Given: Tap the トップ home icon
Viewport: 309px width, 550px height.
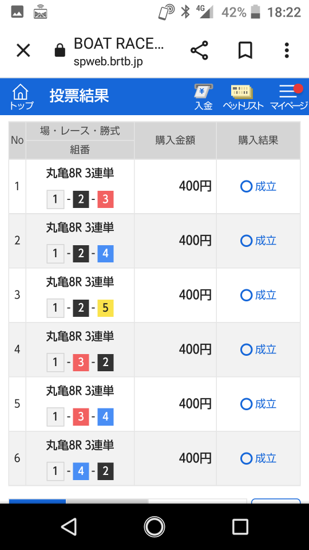Looking at the screenshot, I should [21, 96].
